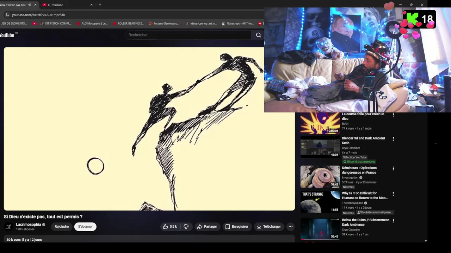The image size is (451, 253).
Task: Subscribe using the S'abonner button
Action: 85,227
